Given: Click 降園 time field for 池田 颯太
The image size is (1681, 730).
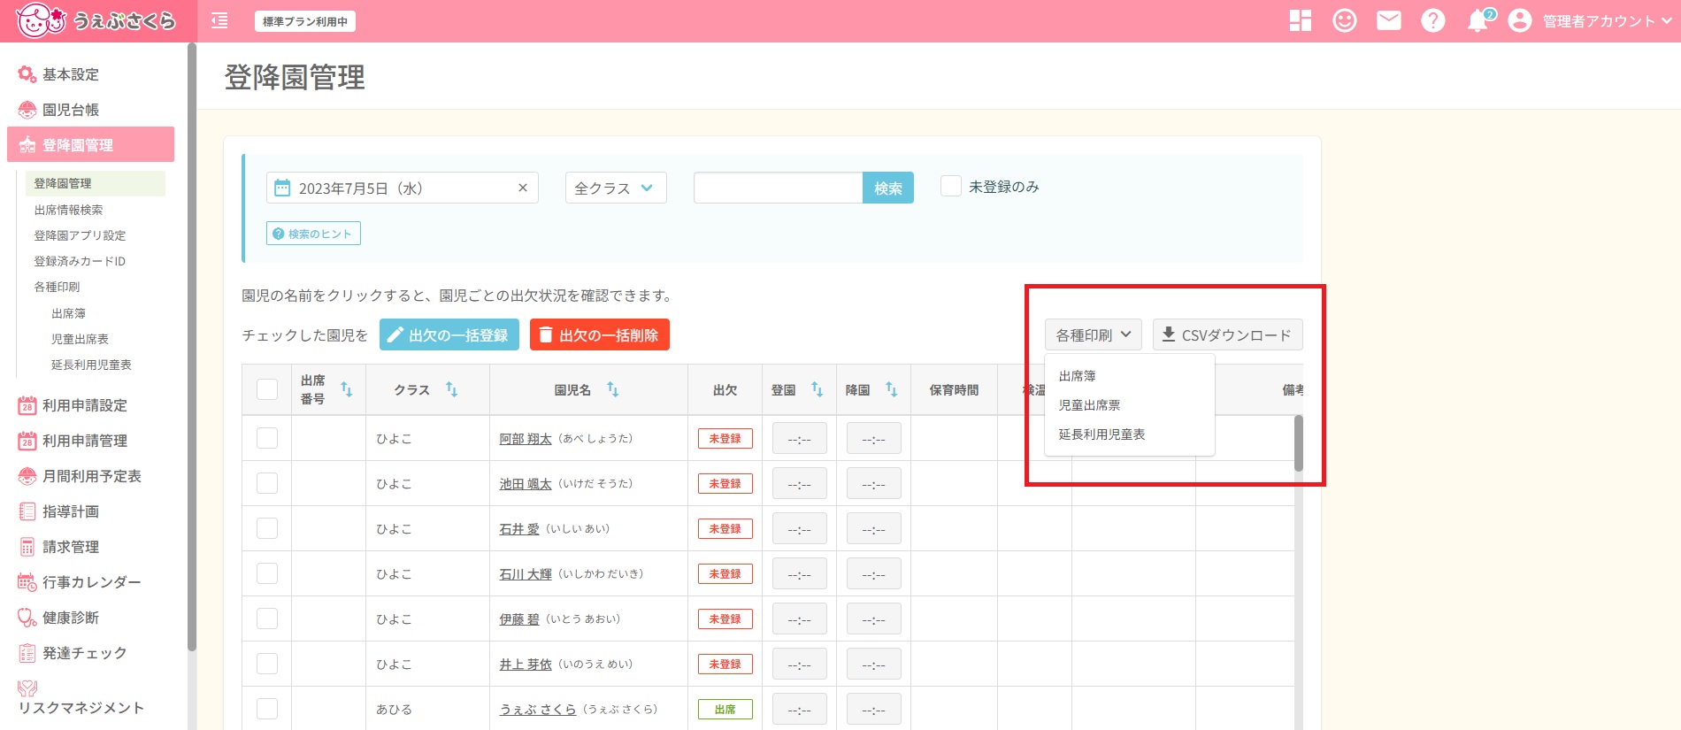Looking at the screenshot, I should pos(874,484).
